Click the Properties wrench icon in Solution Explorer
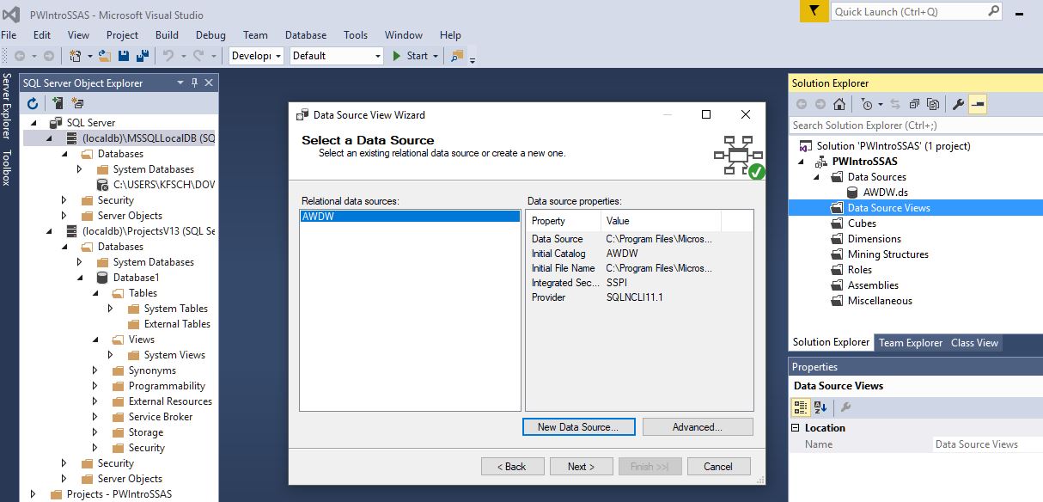 point(959,103)
